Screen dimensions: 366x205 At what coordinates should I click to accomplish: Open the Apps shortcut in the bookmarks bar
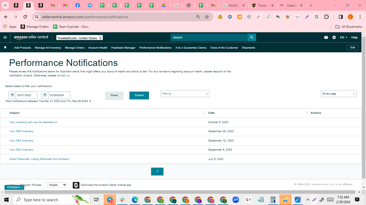click(10, 27)
